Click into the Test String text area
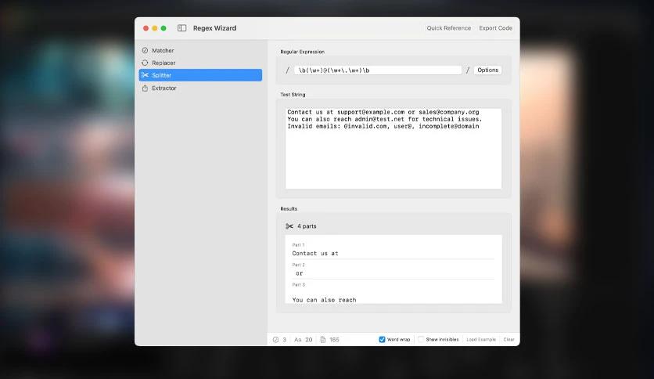Viewport: 654px width, 379px height. 393,157
